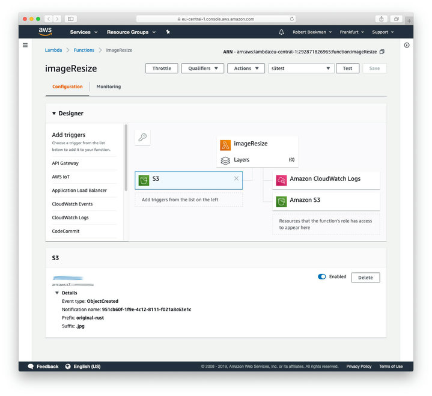Switch to the Configuration tab
This screenshot has width=432, height=396.
67,87
